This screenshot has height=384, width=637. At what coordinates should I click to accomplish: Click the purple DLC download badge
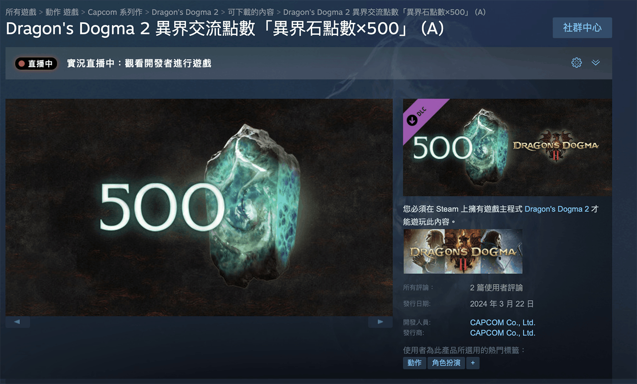(421, 116)
